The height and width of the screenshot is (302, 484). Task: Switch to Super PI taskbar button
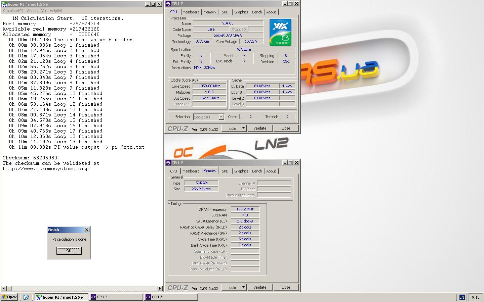(x=61, y=297)
